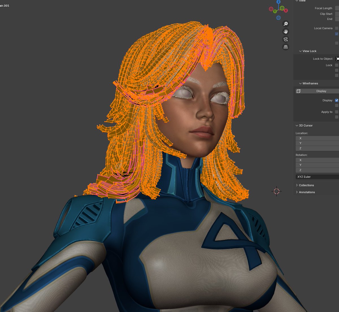Toggle the camera view icon
Screen dimensions: 339x312
click(x=286, y=39)
